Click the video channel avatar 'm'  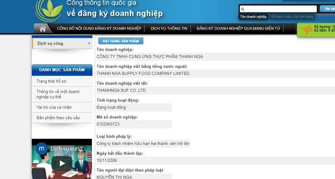click(x=42, y=148)
